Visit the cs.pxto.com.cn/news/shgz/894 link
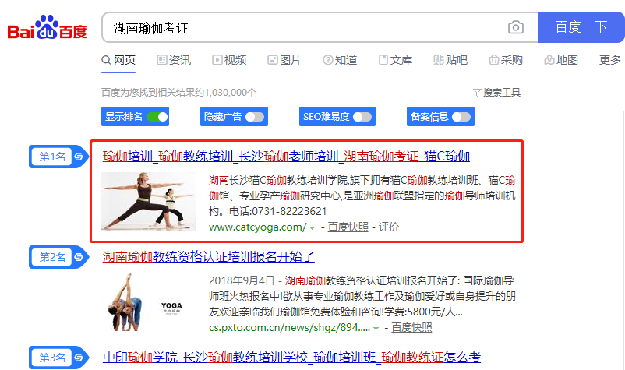625x370 pixels. pyautogui.click(x=289, y=327)
